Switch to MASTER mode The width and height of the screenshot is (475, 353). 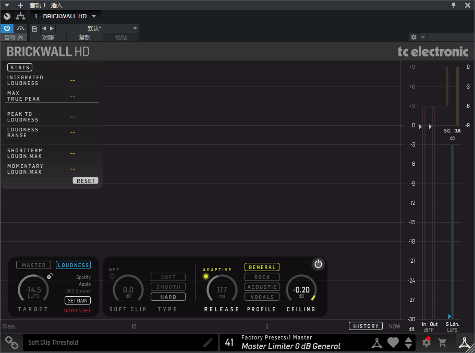coord(33,265)
